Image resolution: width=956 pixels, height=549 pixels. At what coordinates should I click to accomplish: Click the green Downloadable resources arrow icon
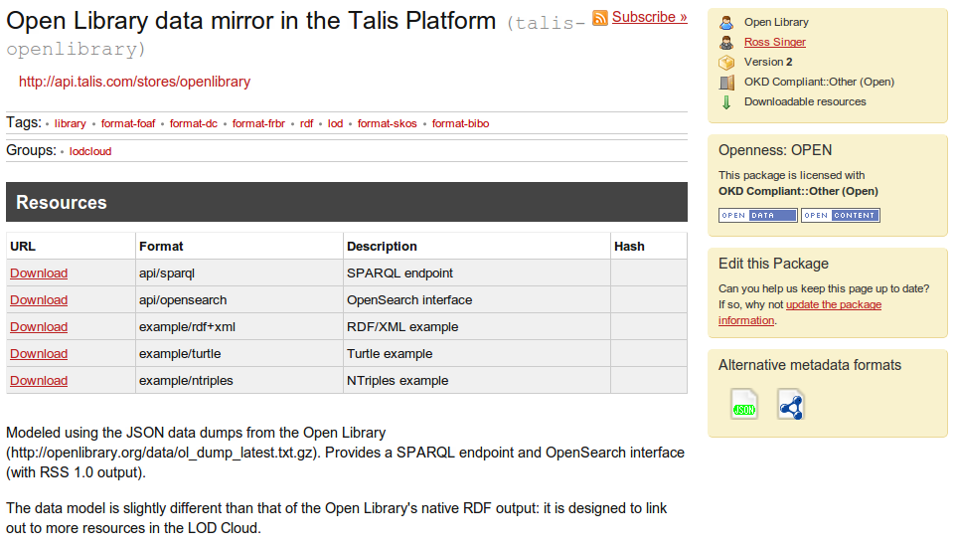(x=726, y=101)
